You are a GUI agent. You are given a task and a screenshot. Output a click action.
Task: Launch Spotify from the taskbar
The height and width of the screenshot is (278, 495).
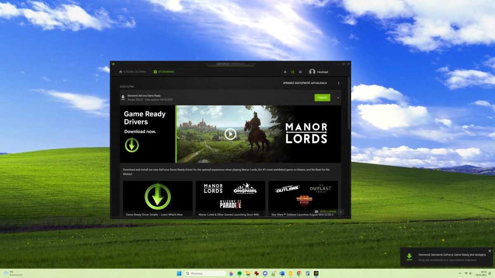[240, 273]
